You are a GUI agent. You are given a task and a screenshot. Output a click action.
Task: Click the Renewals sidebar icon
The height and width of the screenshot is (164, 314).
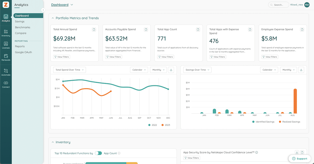pos(6,57)
